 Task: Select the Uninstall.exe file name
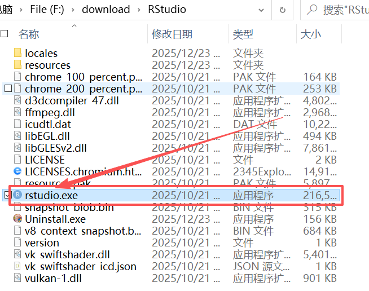[x=55, y=219]
